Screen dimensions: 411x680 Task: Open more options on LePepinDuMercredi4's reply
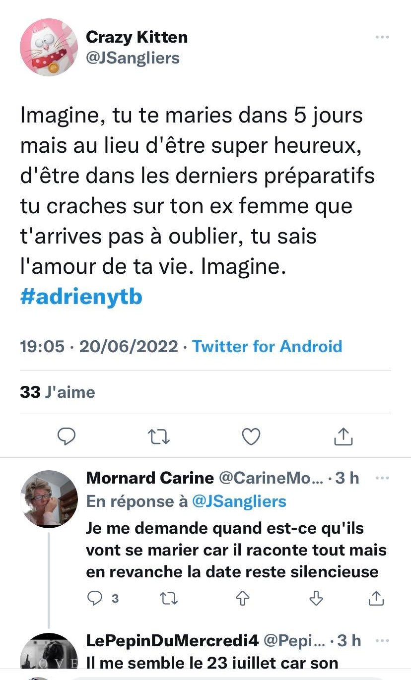(x=382, y=640)
